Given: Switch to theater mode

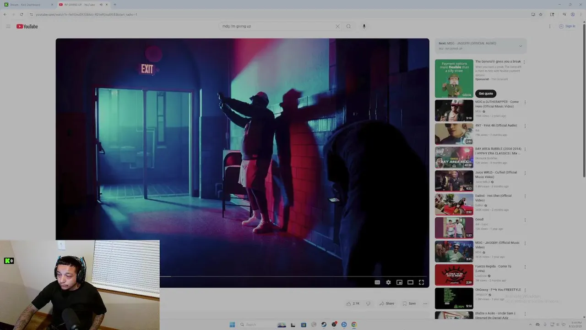Looking at the screenshot, I should (410, 282).
